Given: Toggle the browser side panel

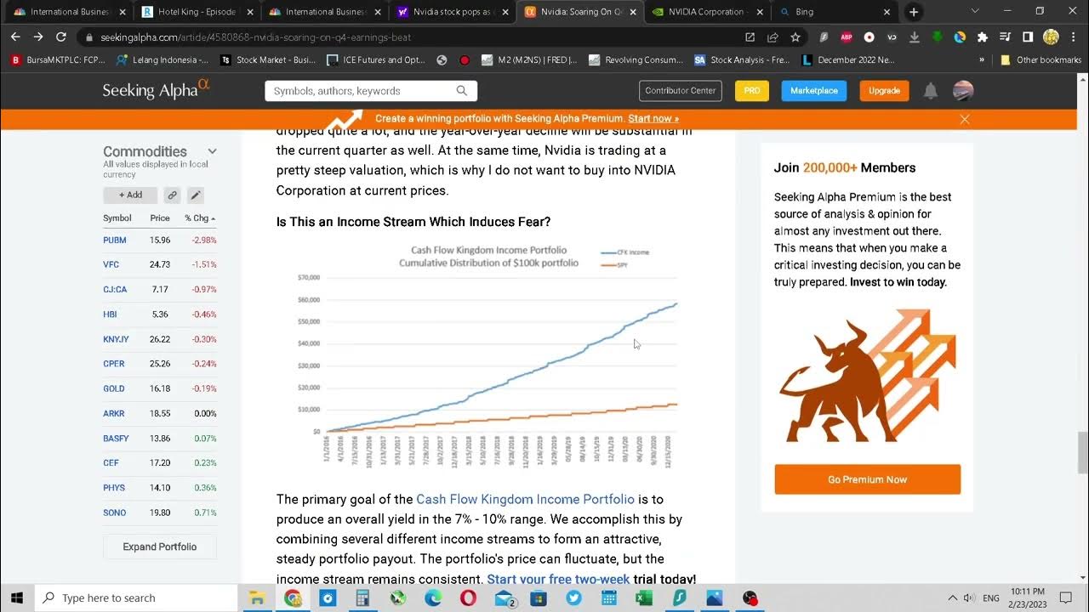Looking at the screenshot, I should point(1028,37).
